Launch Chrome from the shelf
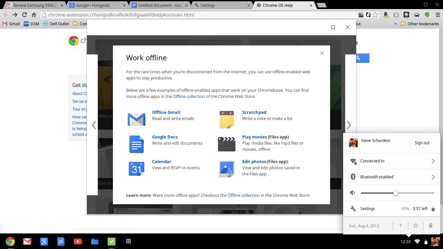 pyautogui.click(x=10, y=241)
